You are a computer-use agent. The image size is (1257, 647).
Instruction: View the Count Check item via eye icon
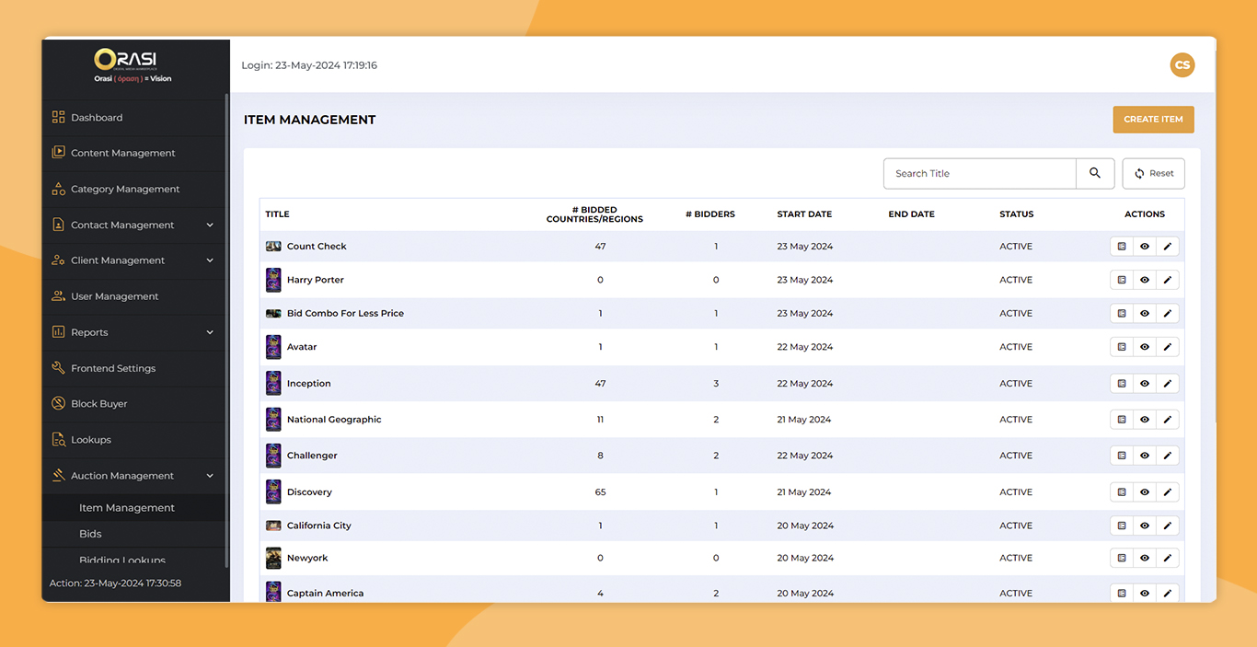click(1145, 247)
